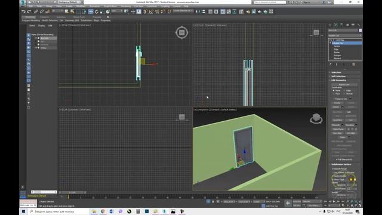Screen dimensions: 382x215
Task: Click the Align tool icon
Action: pyautogui.click(x=204, y=11)
